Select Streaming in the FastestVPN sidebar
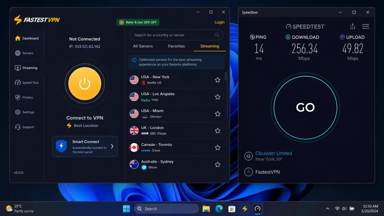 tap(27, 68)
